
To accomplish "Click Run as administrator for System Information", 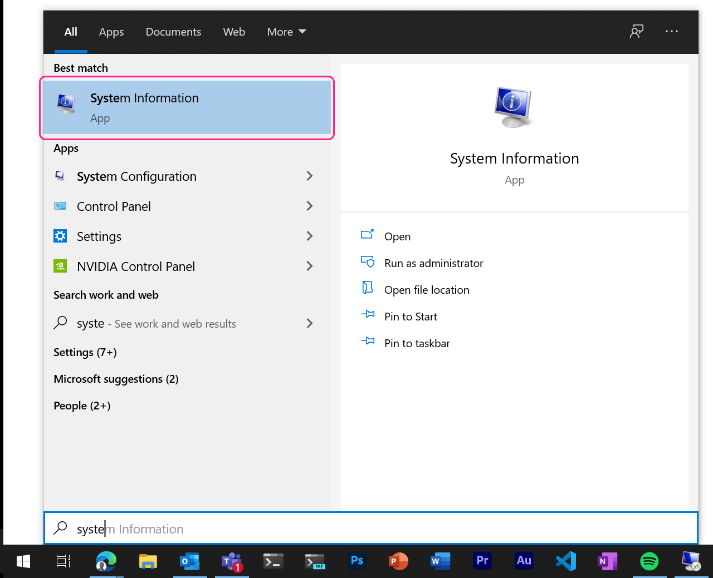I will click(x=433, y=263).
